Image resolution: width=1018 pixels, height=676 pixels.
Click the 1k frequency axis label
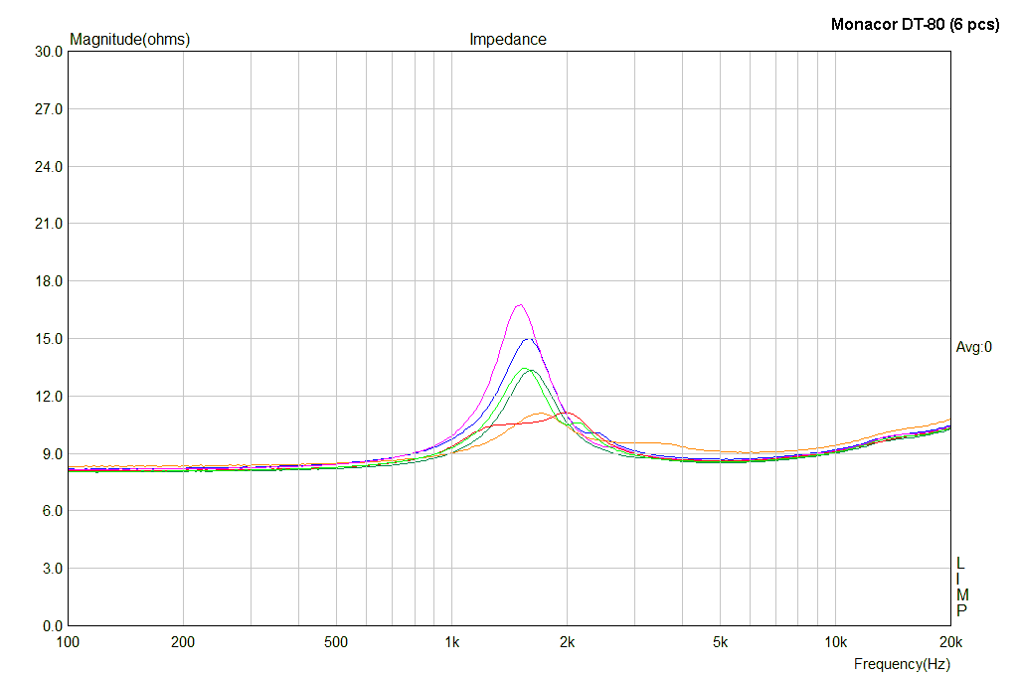coord(452,642)
